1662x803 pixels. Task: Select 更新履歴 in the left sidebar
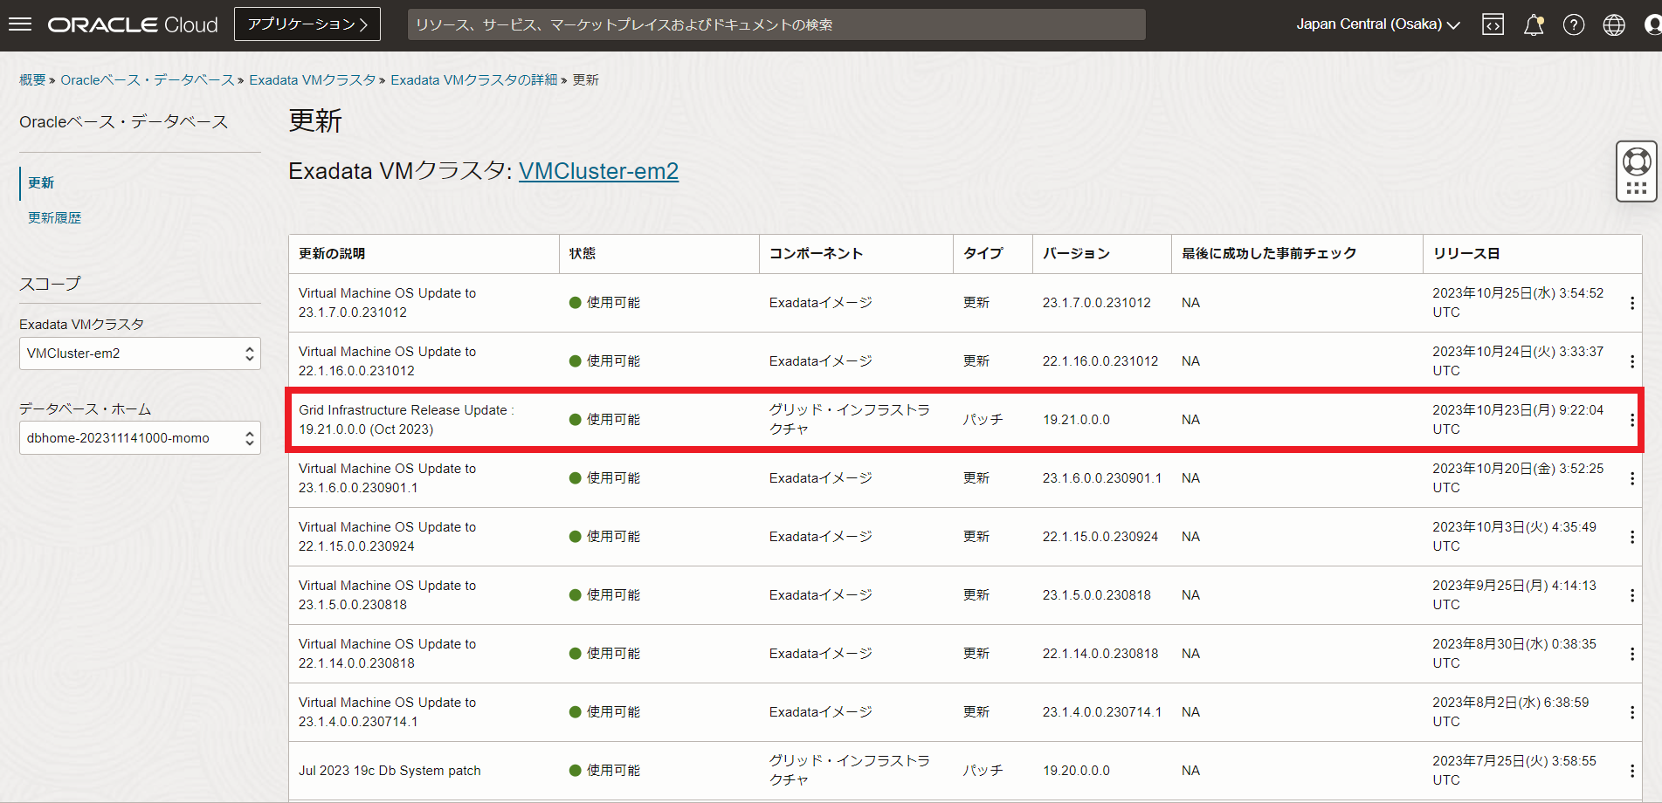(54, 217)
